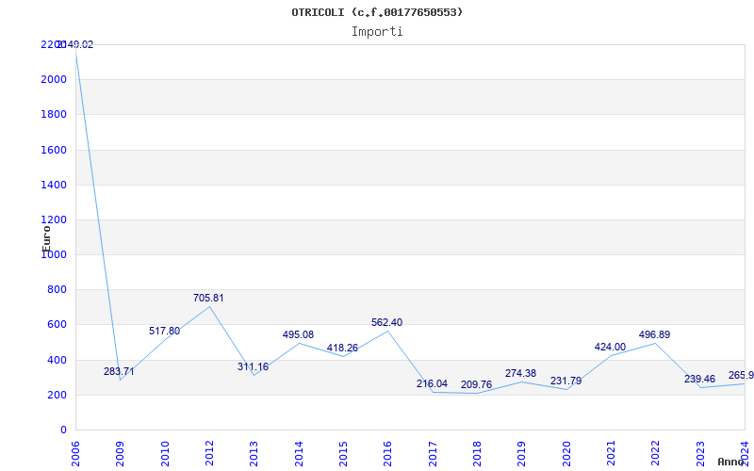This screenshot has width=754, height=471.
Task: Click the 400 value on Euro axis
Action: 57,360
